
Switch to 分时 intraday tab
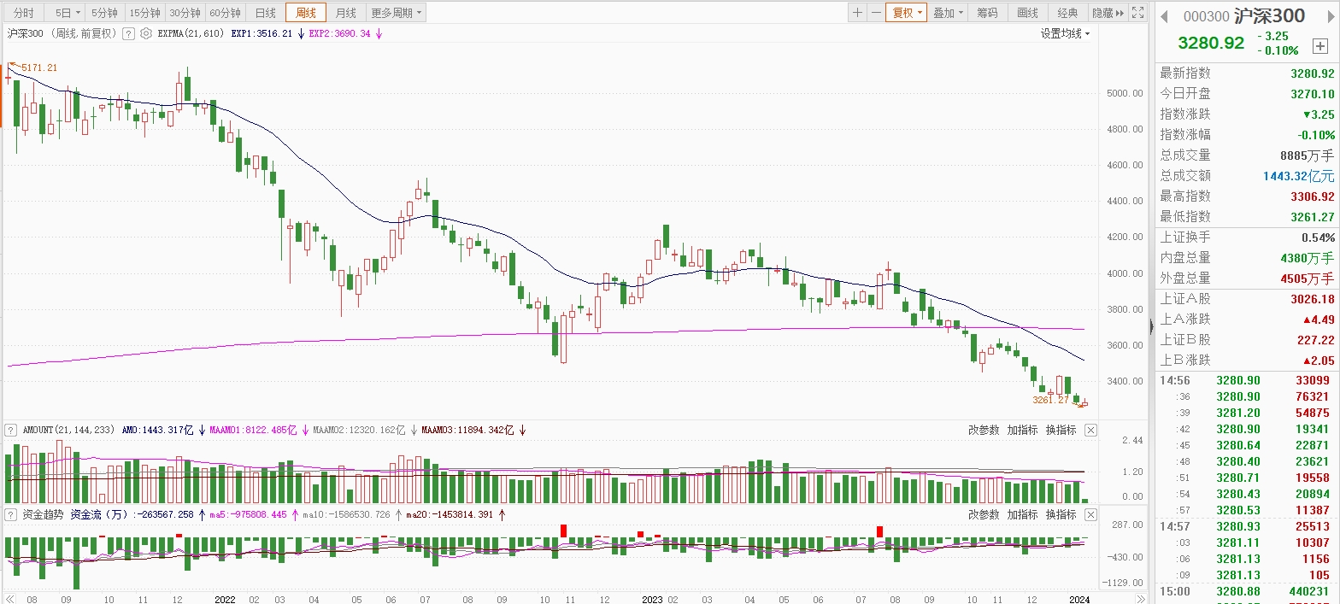24,13
